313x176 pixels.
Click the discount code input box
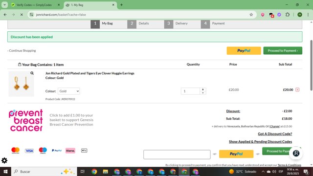pos(177,154)
